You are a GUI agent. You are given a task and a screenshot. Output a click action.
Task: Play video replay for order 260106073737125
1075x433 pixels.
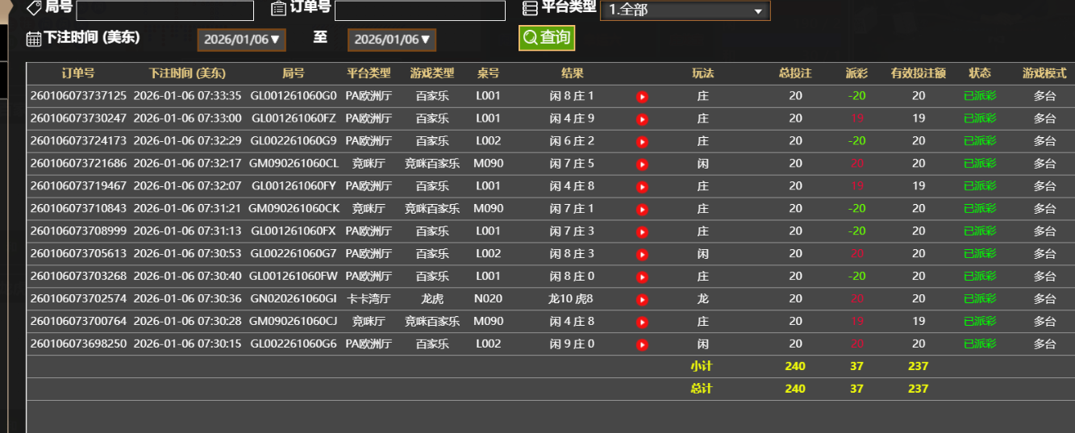[x=642, y=97]
